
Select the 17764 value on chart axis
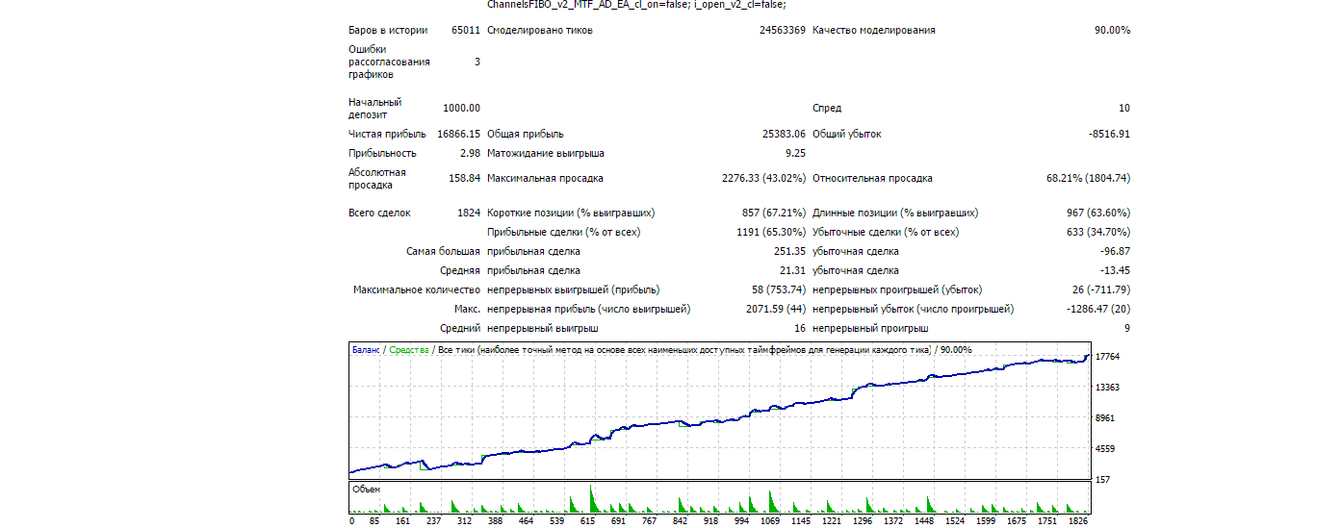click(x=1108, y=357)
